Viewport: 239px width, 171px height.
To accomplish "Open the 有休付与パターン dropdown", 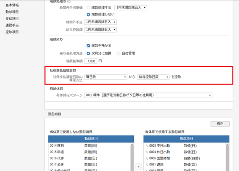I will (x=148, y=95).
